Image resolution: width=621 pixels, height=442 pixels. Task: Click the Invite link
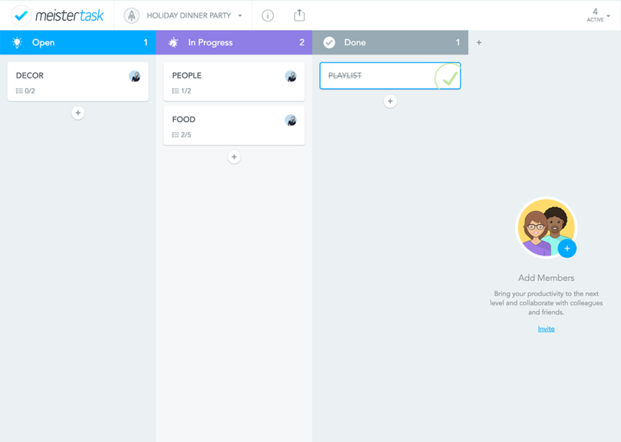pyautogui.click(x=546, y=329)
